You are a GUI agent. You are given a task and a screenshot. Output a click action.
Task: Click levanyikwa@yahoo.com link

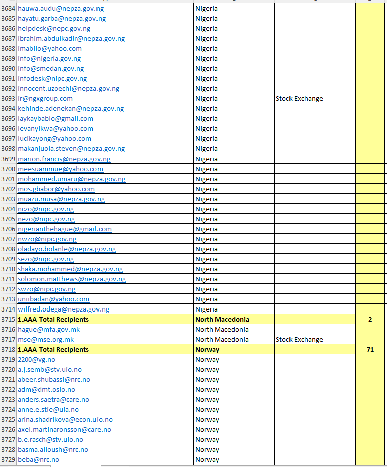coord(55,128)
